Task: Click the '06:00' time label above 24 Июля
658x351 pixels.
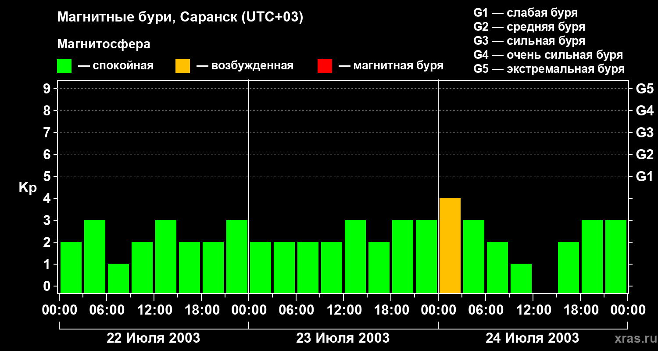Action: click(x=486, y=310)
